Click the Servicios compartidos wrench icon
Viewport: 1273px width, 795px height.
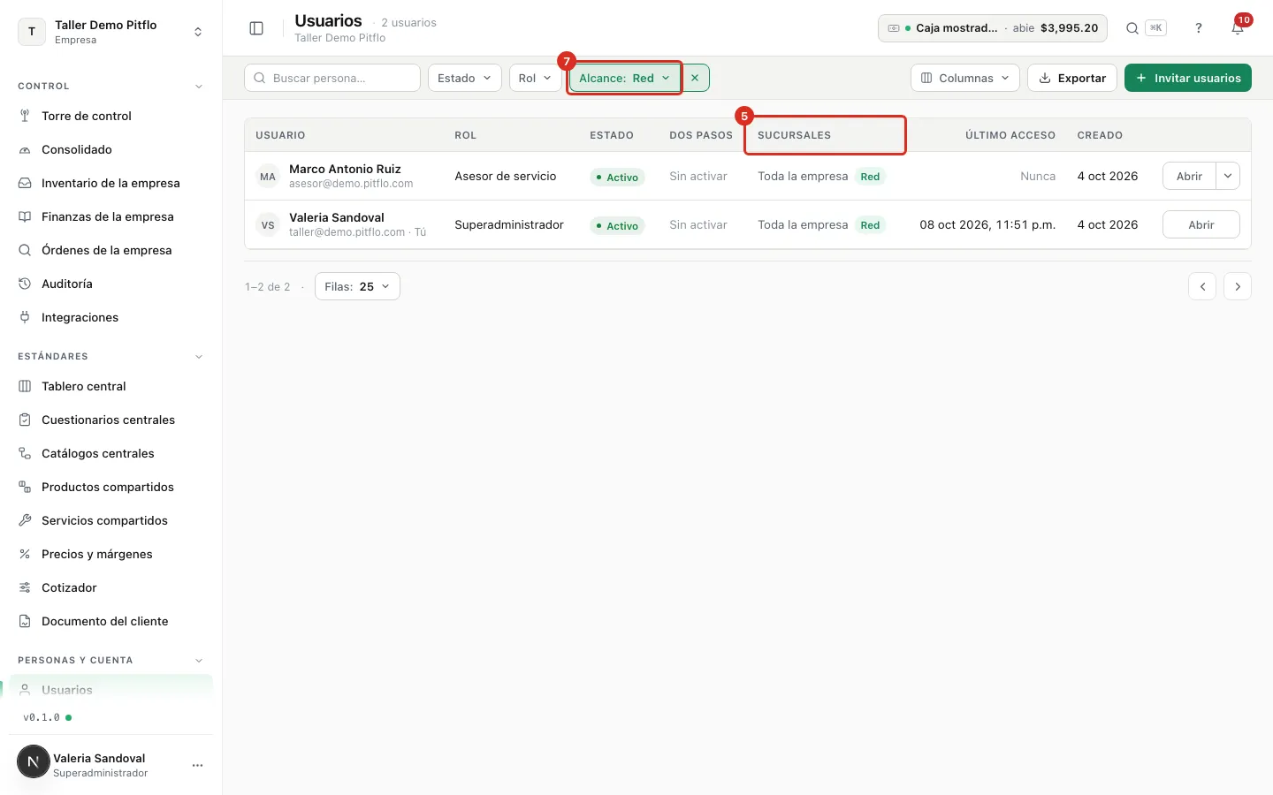pos(25,520)
